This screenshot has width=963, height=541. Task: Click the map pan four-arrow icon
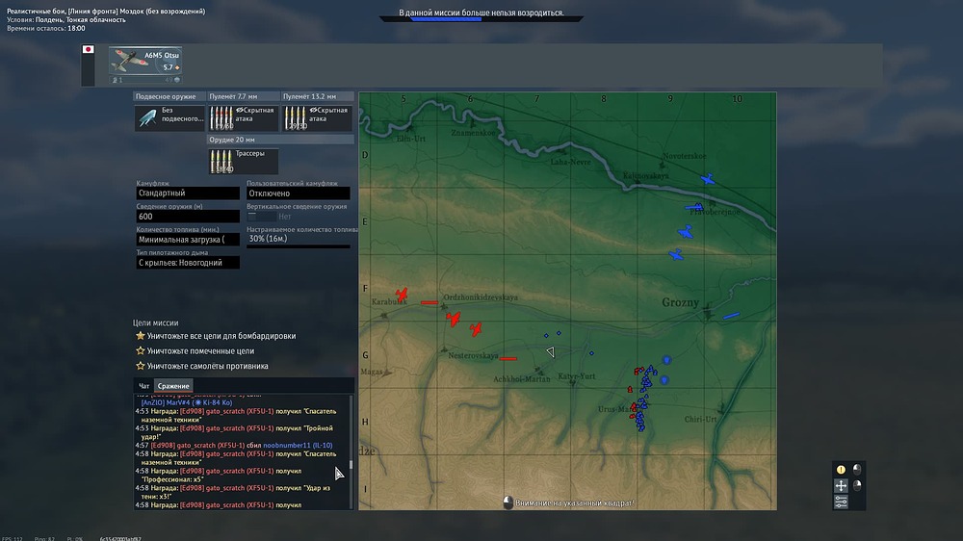(x=841, y=486)
